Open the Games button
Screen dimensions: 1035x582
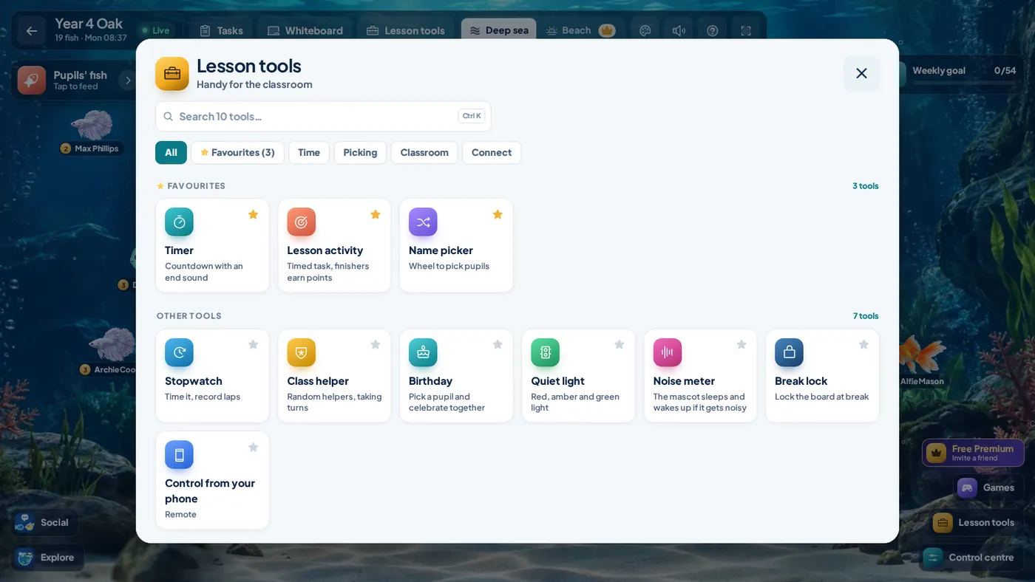point(986,487)
